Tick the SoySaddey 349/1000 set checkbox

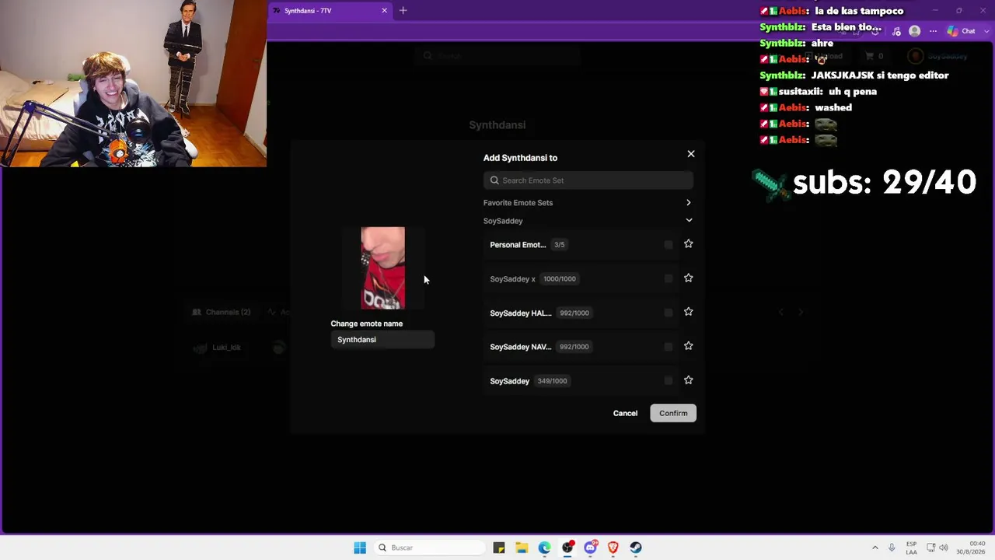[669, 381]
